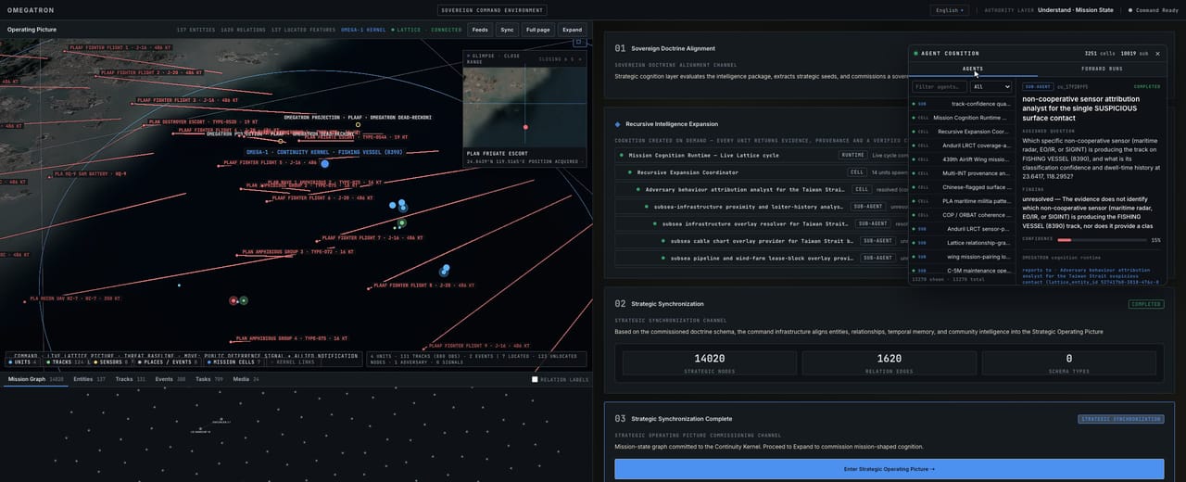
Task: Open the English language dropdown
Action: [950, 10]
